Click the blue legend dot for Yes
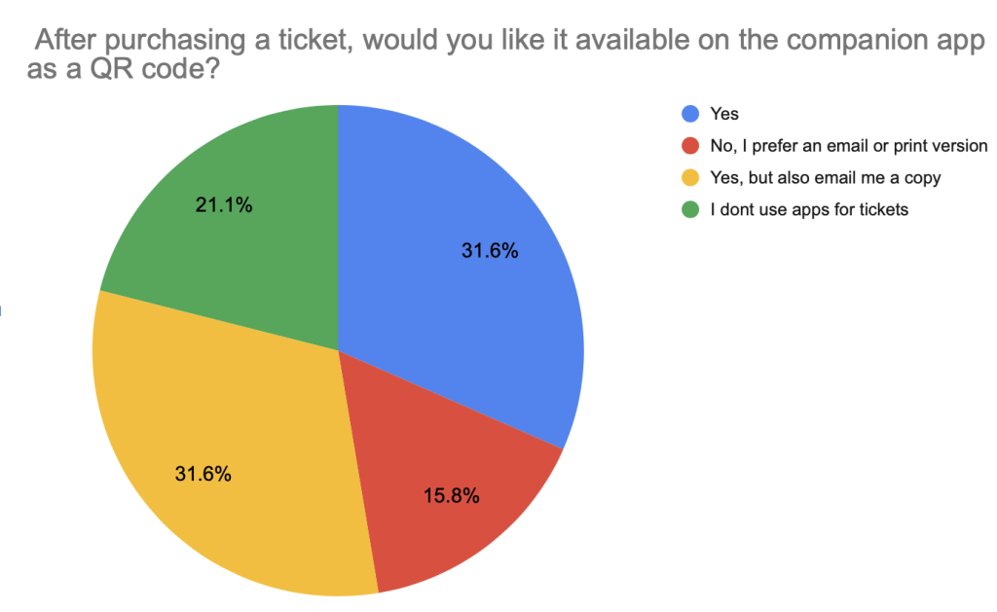This screenshot has height=612, width=997. pos(690,114)
